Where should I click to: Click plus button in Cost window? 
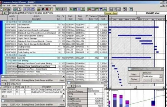point(72,86)
